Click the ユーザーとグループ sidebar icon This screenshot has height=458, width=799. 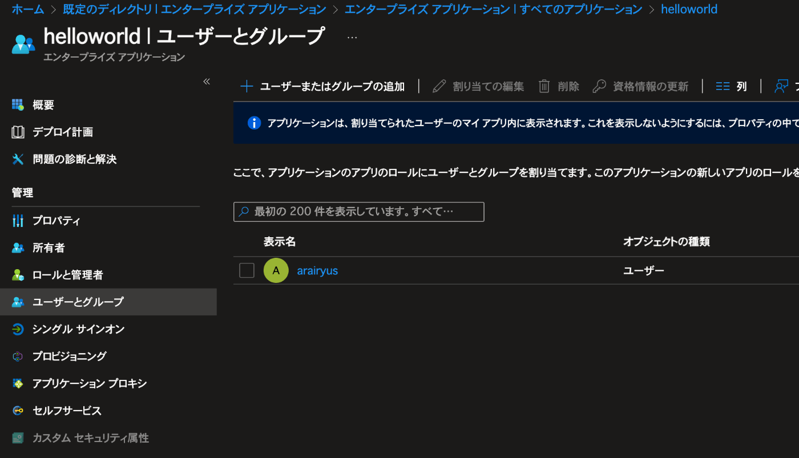pyautogui.click(x=18, y=302)
